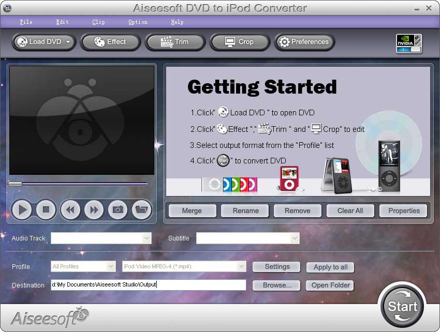Open the Clip menu

98,22
